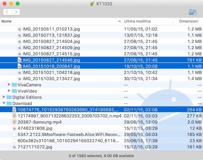Select file name IMG_20150713_121837.jpg
This screenshot has width=203, height=160.
pyautogui.click(x=51, y=35)
